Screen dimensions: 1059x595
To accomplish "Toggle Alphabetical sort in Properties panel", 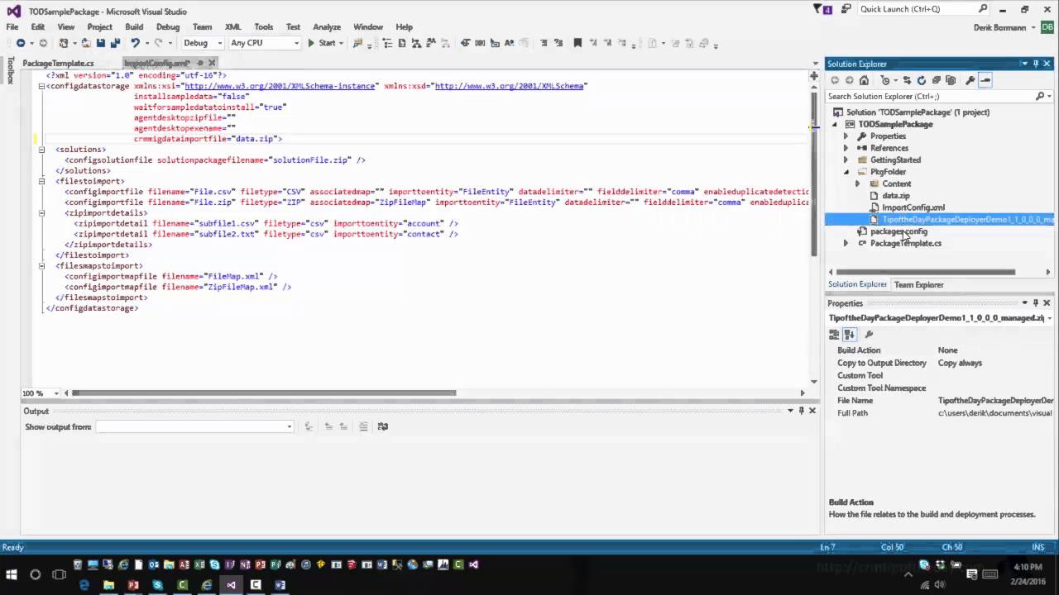I will click(x=849, y=334).
